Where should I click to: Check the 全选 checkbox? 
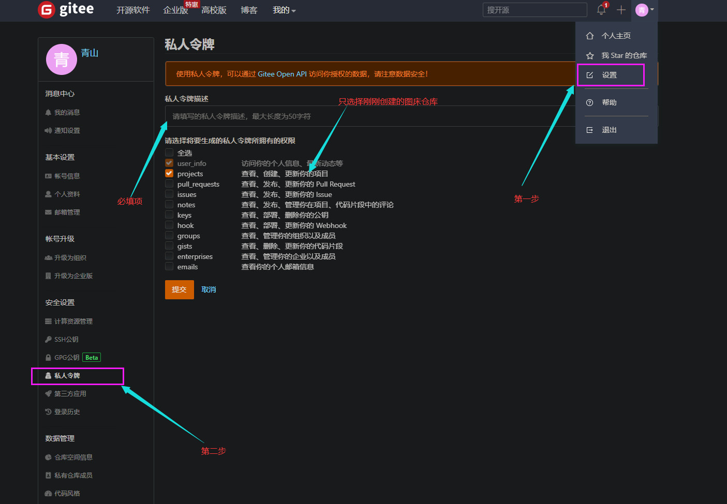click(169, 152)
